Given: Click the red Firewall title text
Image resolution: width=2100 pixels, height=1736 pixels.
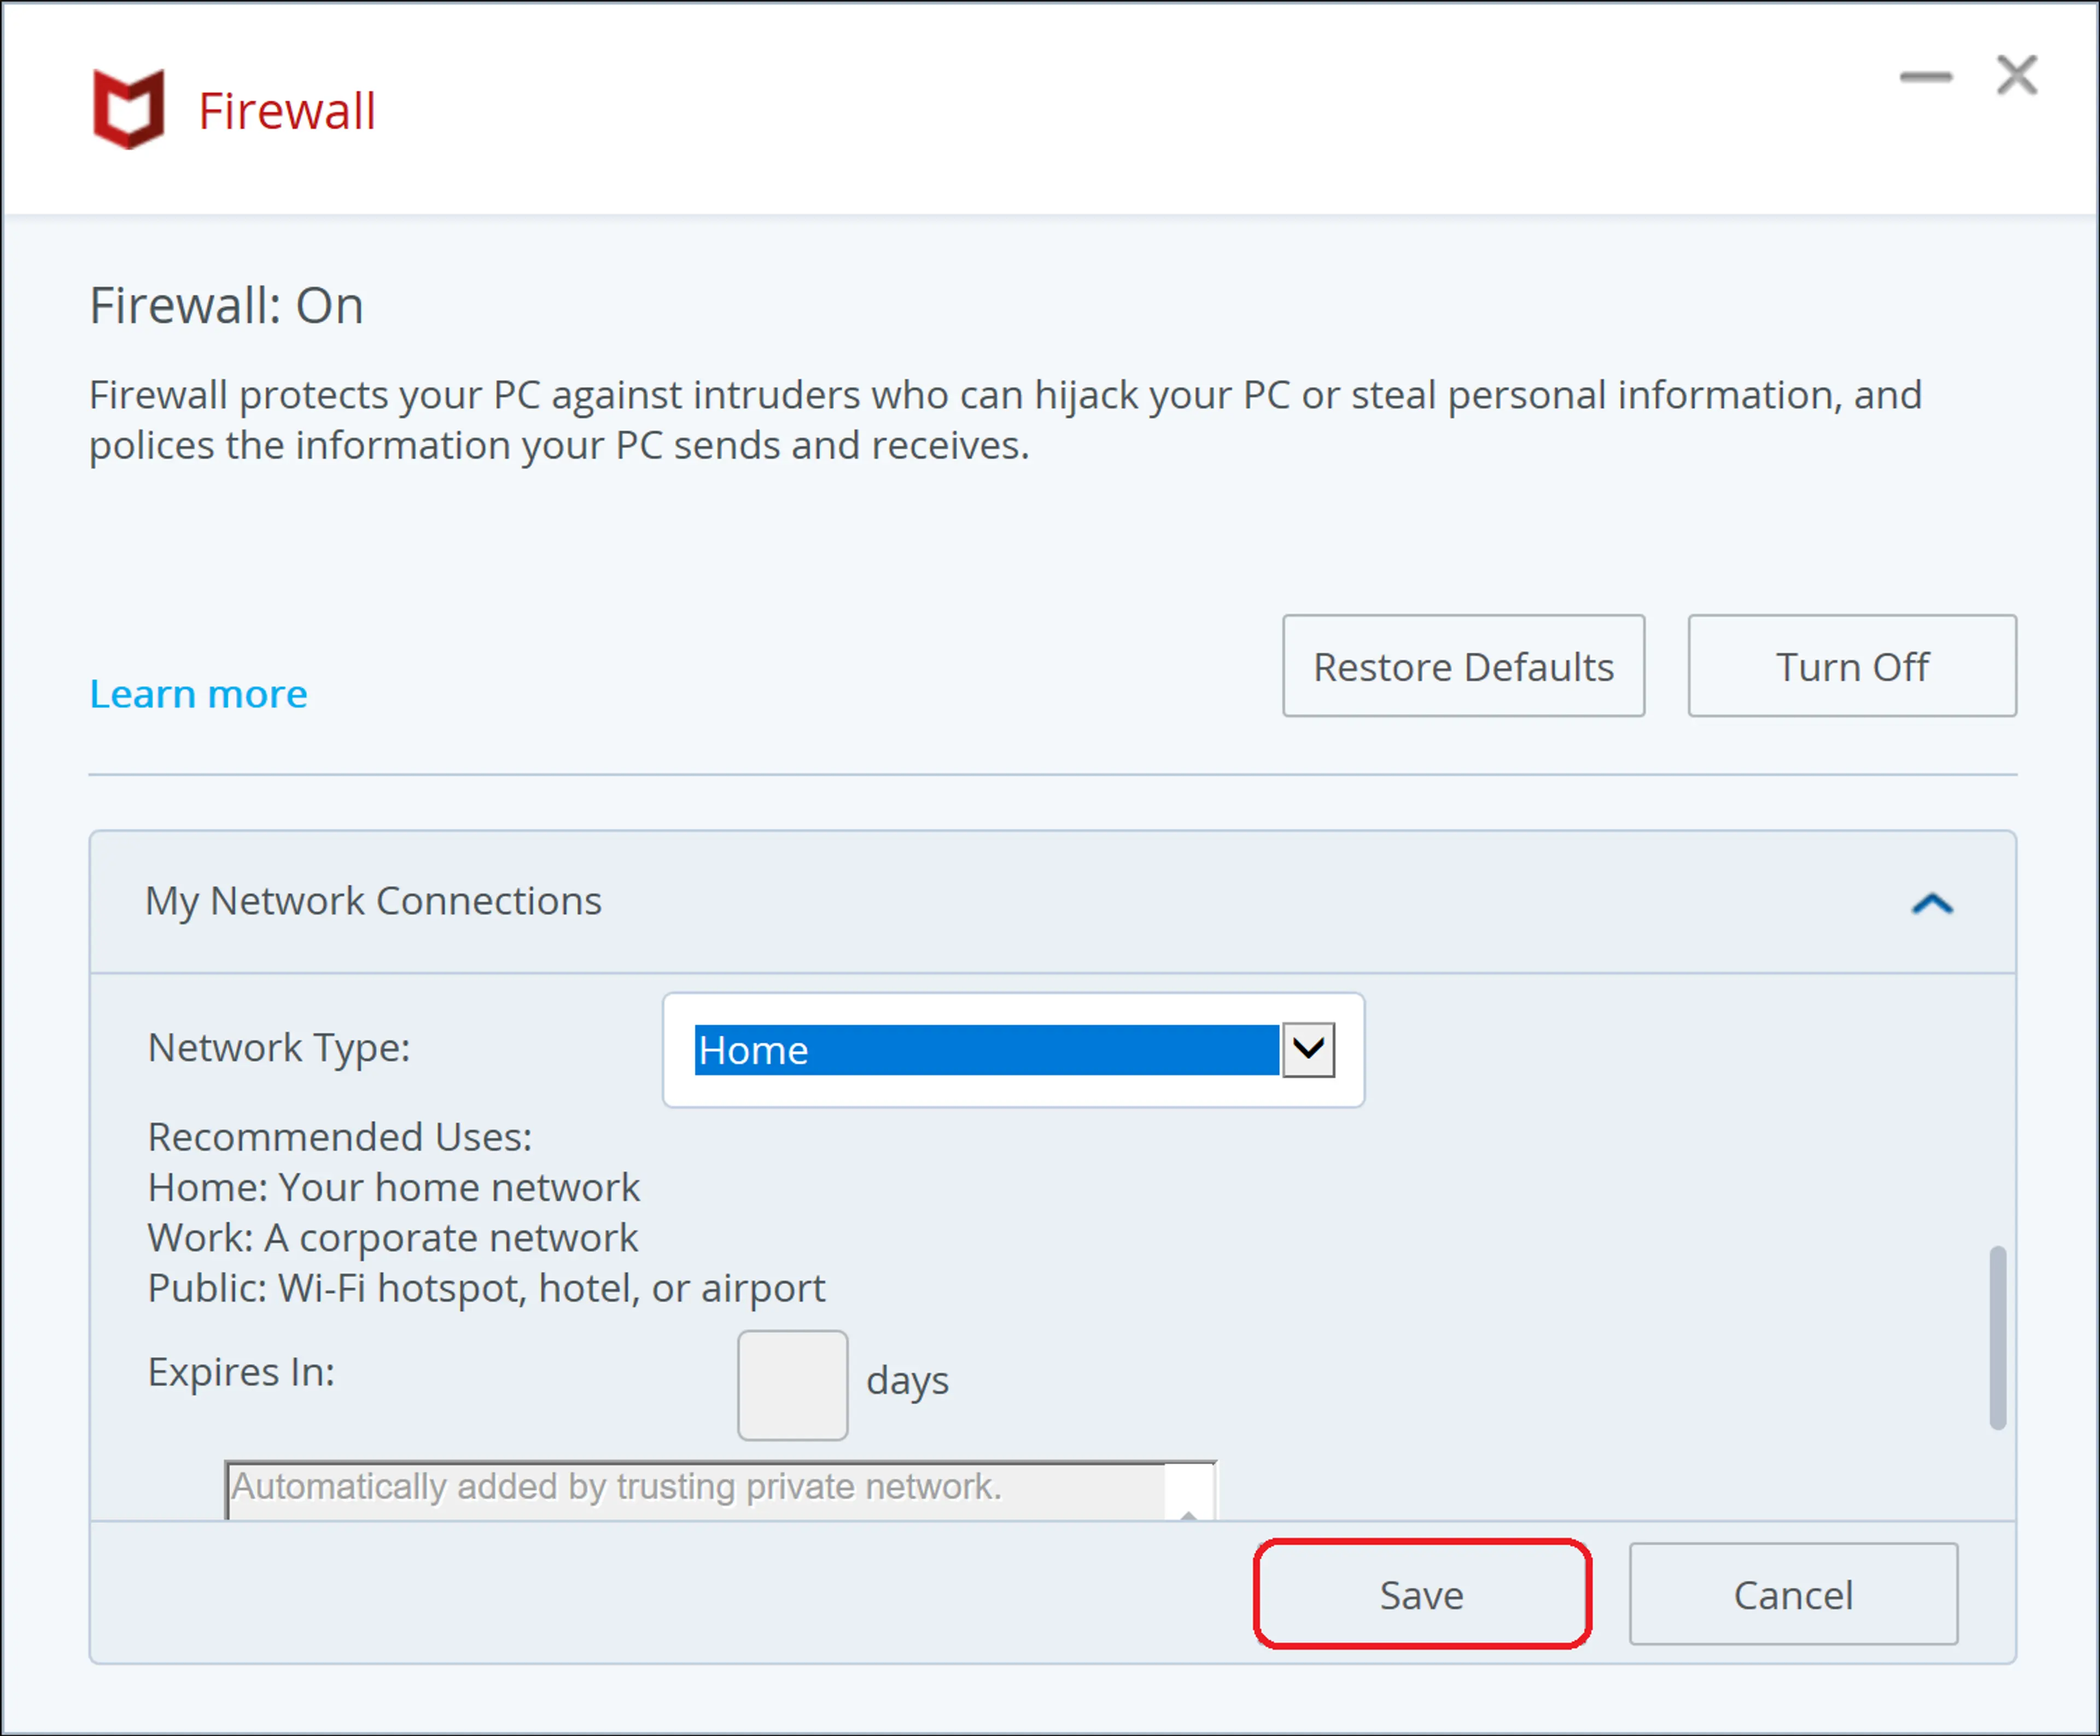Looking at the screenshot, I should (287, 111).
